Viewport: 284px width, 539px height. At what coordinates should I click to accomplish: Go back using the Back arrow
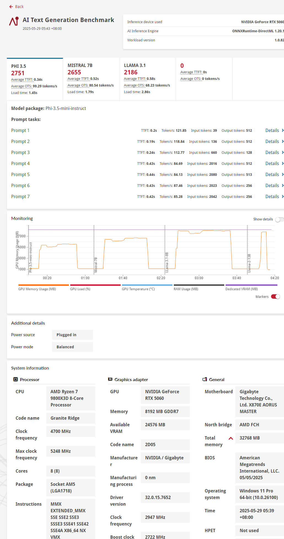[x=16, y=7]
